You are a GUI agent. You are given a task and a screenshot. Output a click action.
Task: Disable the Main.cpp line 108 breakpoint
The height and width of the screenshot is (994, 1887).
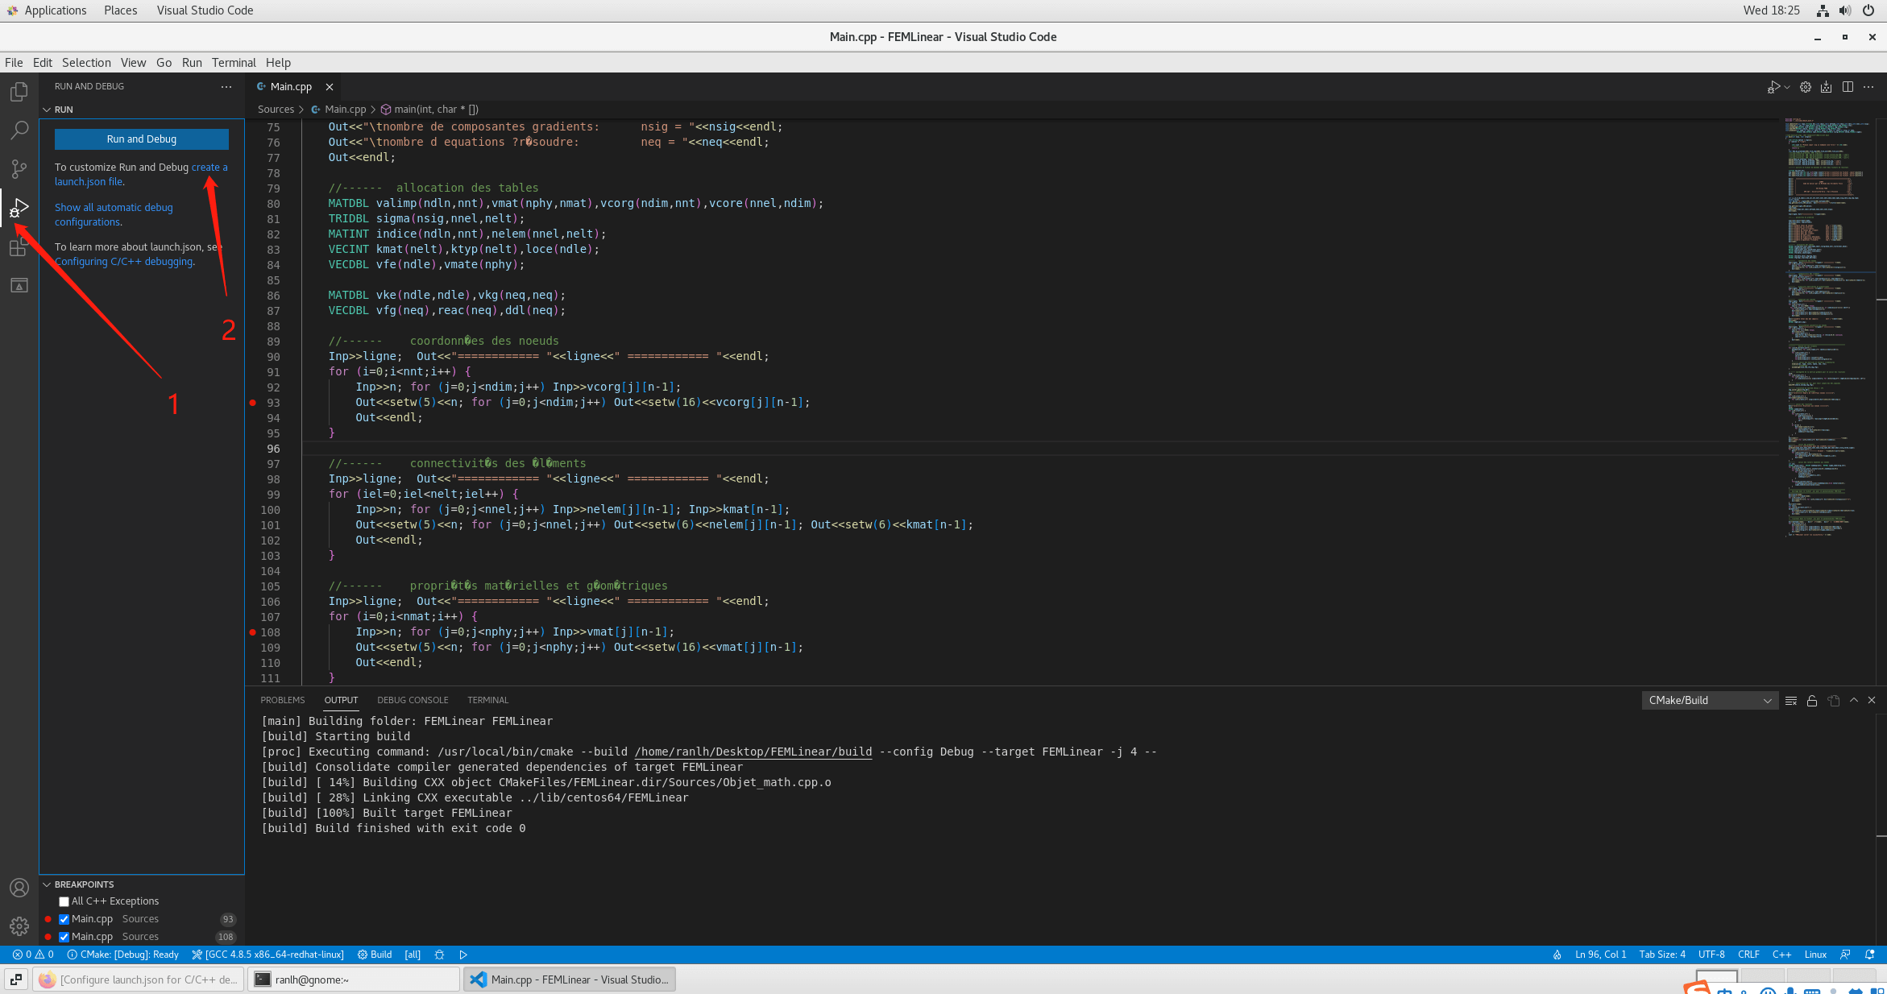pos(64,937)
